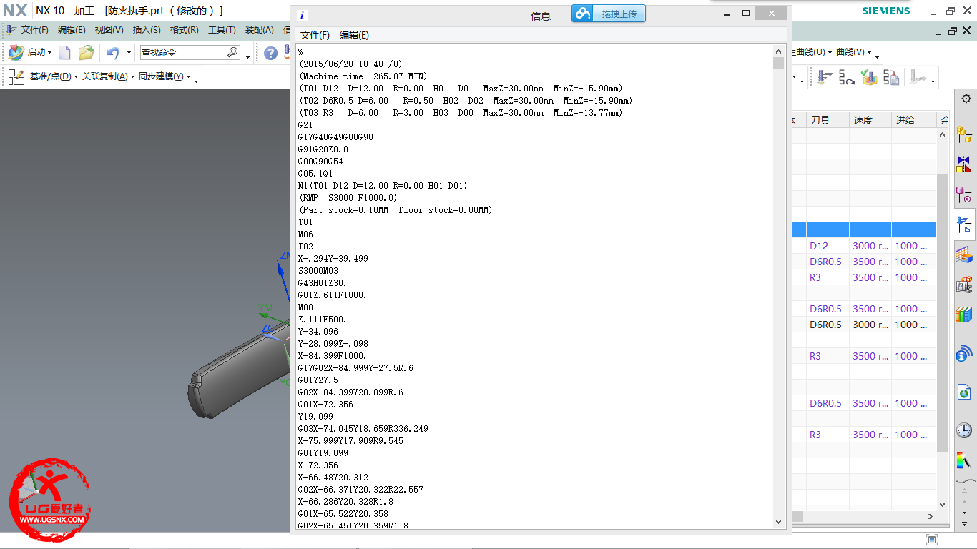Expand toolbar options arrow after 同步建模

click(x=197, y=81)
